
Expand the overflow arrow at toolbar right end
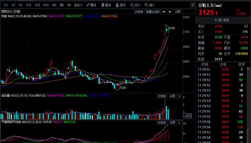click(193, 5)
